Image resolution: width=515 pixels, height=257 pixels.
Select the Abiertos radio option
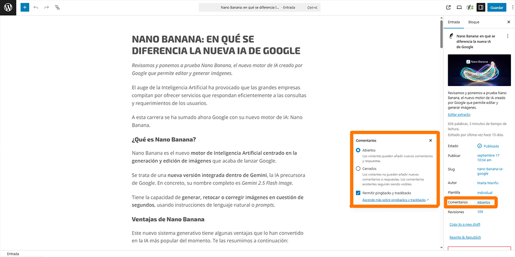tap(358, 150)
